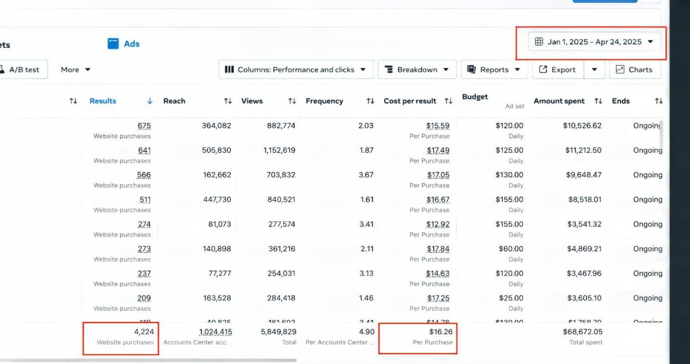690x364 pixels.
Task: Open the Reports menu
Action: pos(494,69)
